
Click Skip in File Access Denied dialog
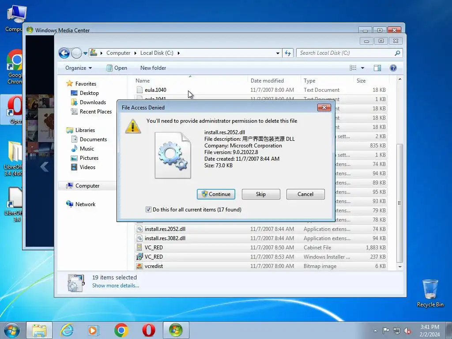click(261, 194)
